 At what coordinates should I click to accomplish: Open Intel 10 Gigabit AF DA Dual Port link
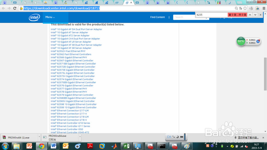pyautogui.click(x=76, y=29)
